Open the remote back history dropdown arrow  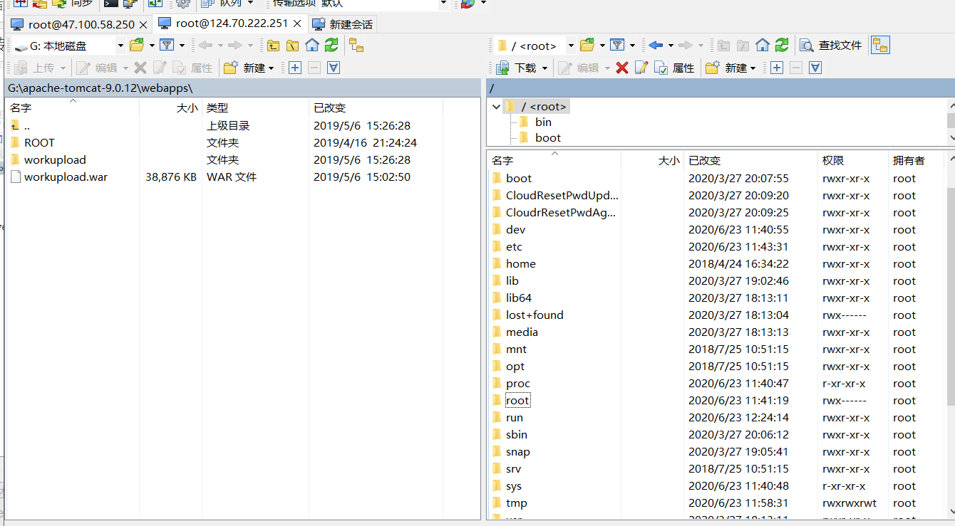tap(671, 46)
